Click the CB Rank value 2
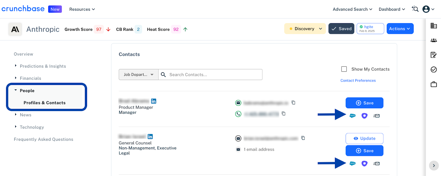 (x=138, y=29)
